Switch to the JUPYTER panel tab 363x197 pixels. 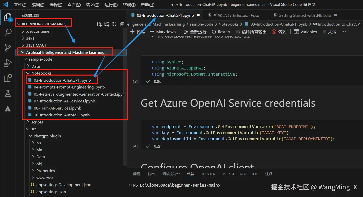point(208,174)
